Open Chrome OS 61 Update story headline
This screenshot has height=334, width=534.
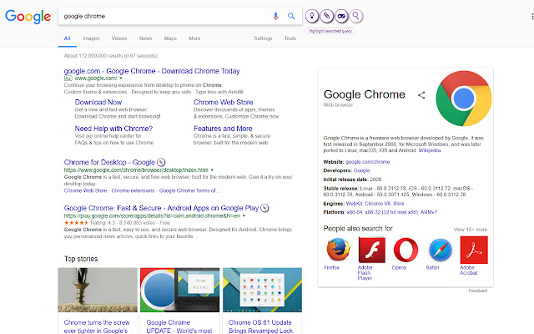261,326
